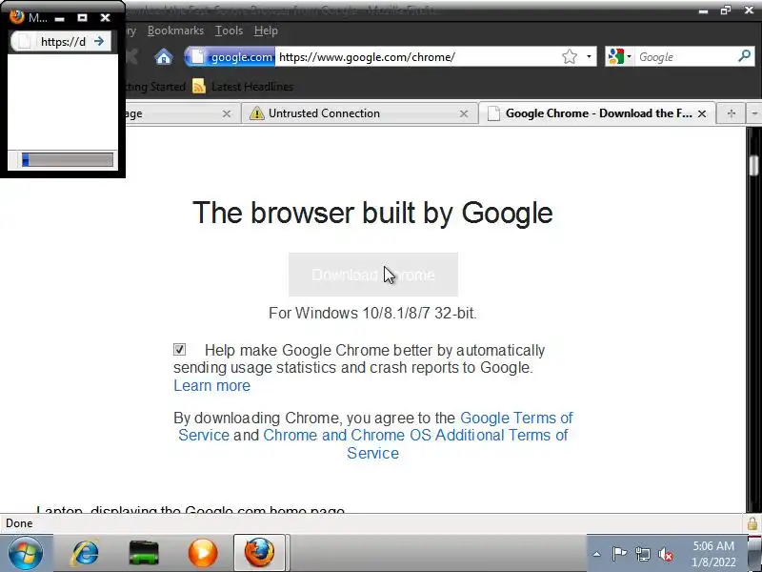Select the Google Chrome - Download tab

pyautogui.click(x=597, y=113)
